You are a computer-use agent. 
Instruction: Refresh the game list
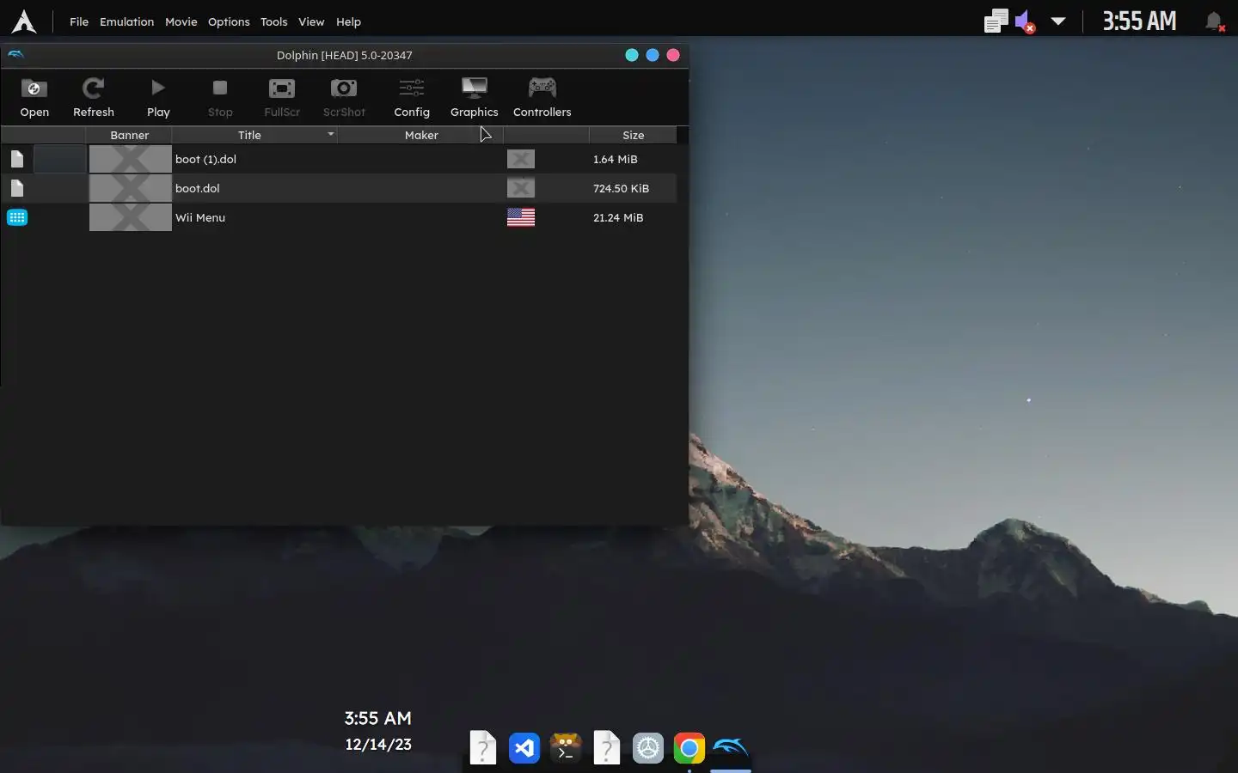click(94, 97)
